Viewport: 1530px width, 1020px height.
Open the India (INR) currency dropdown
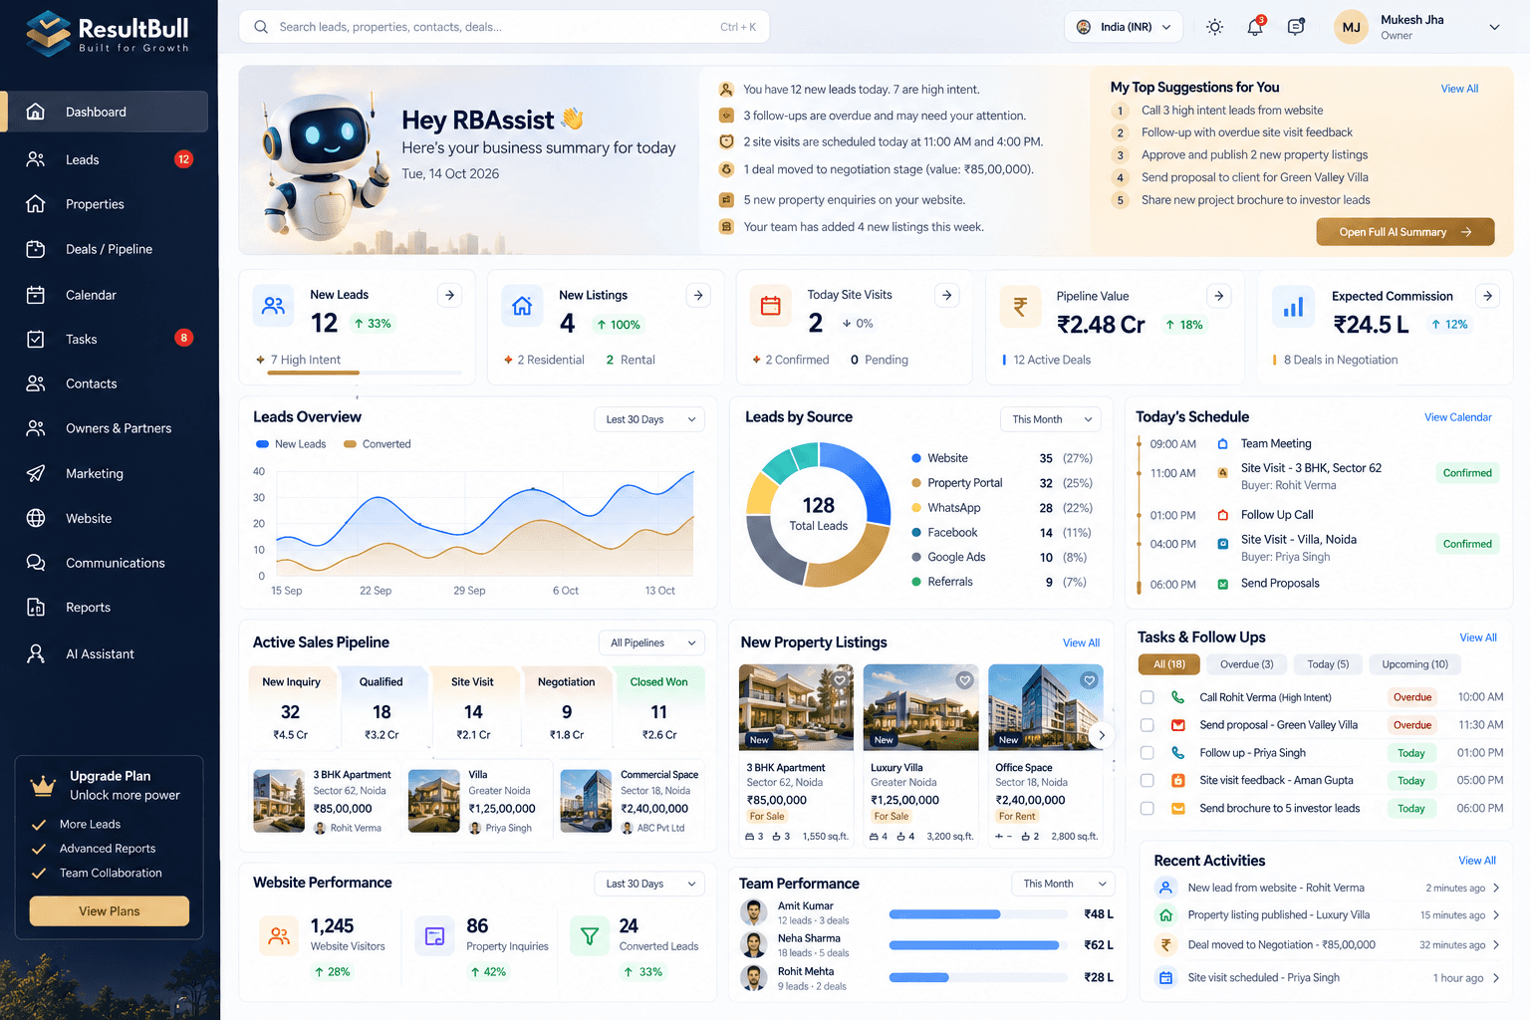tap(1124, 27)
